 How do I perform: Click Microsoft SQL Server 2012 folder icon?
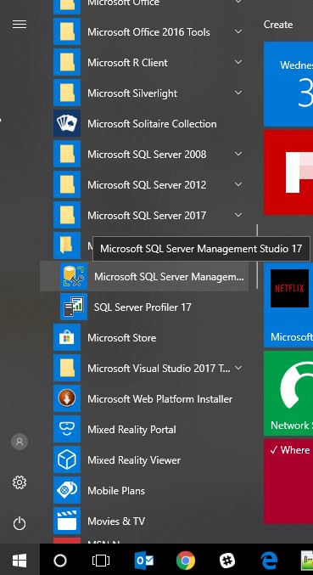(x=67, y=185)
